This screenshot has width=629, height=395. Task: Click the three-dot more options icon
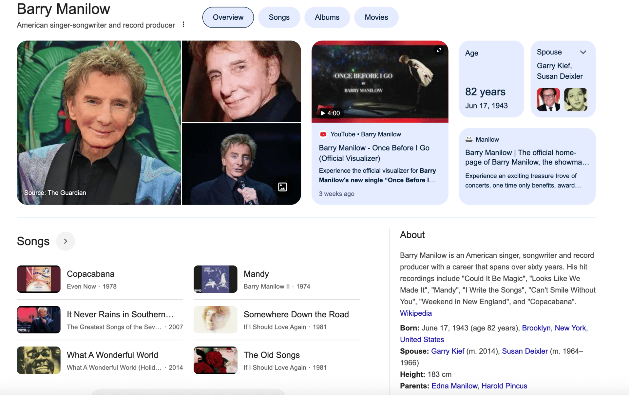[x=183, y=25]
